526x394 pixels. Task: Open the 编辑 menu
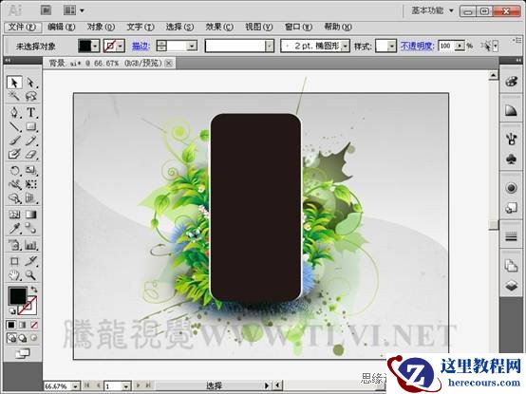[62, 27]
